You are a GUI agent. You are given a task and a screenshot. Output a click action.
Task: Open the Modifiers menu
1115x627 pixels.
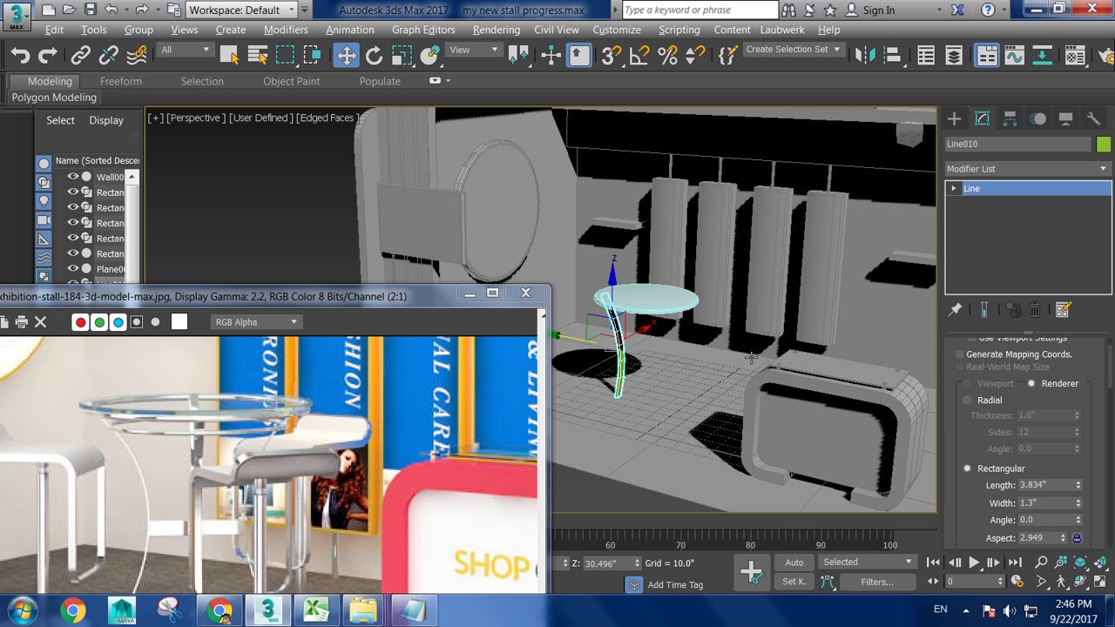click(x=286, y=30)
